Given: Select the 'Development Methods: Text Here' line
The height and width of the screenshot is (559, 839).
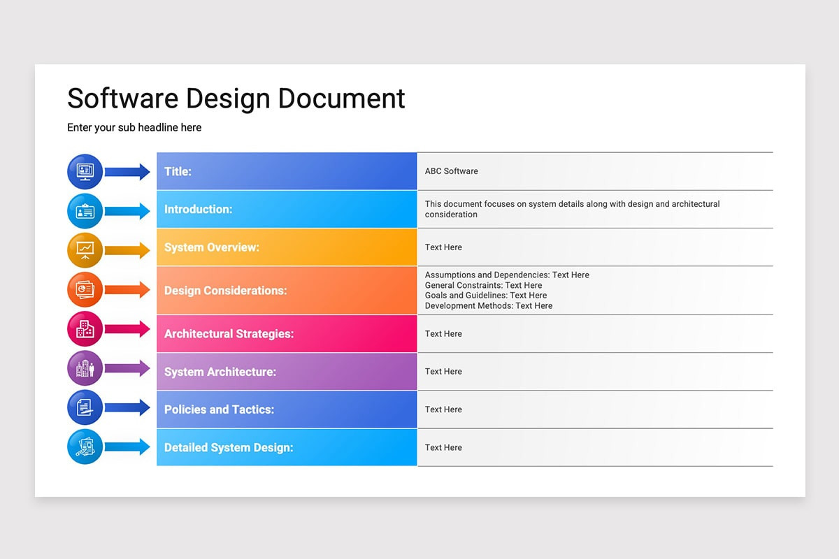Looking at the screenshot, I should [x=489, y=305].
